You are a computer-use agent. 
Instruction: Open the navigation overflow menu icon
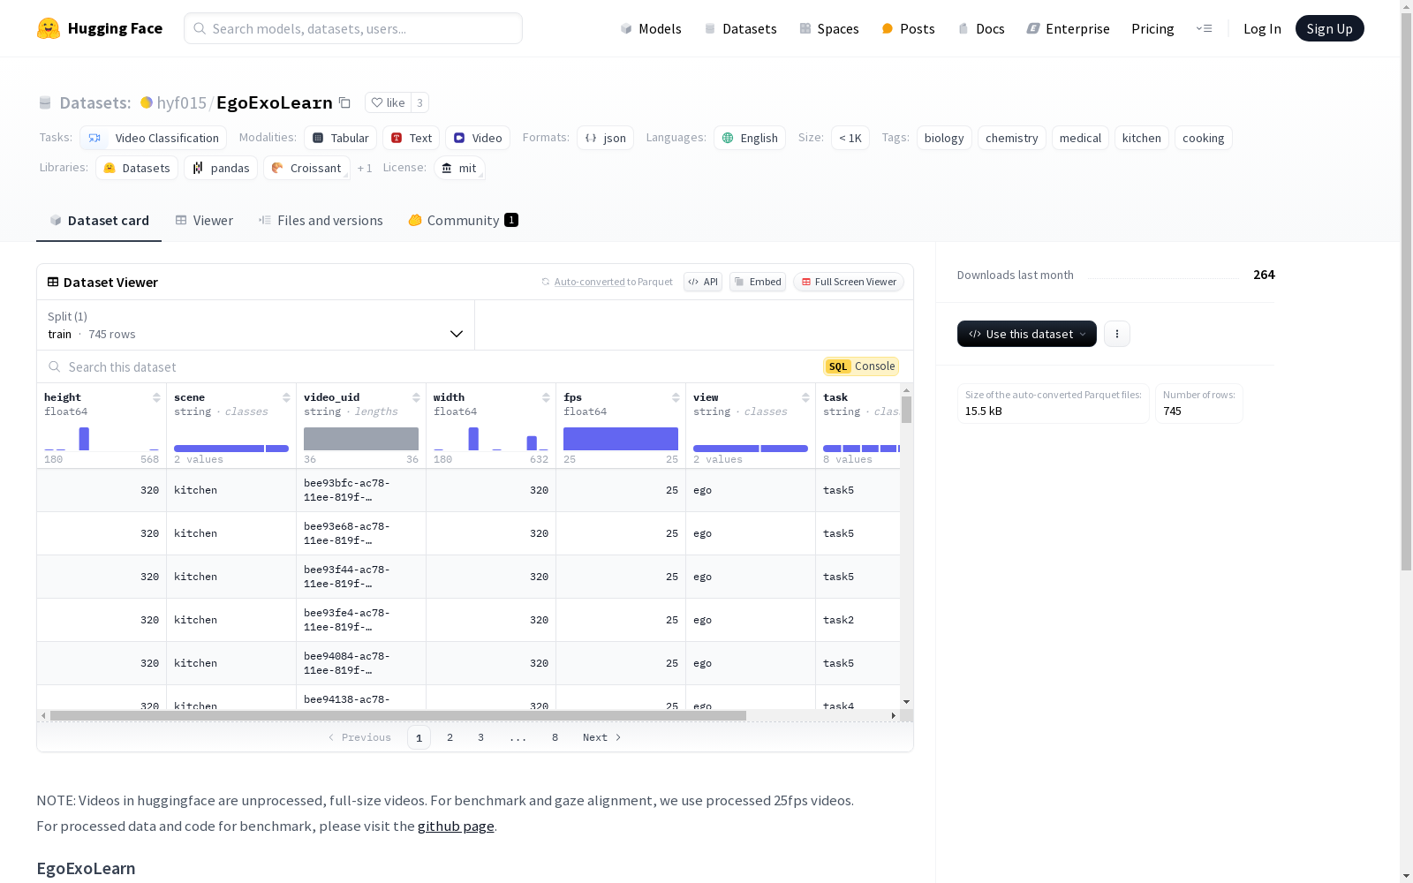[1204, 28]
